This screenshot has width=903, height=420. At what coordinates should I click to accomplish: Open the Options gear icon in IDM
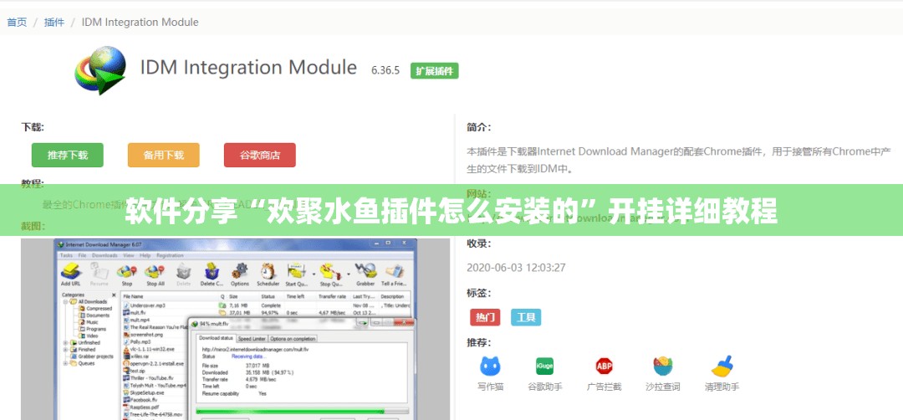click(x=240, y=271)
